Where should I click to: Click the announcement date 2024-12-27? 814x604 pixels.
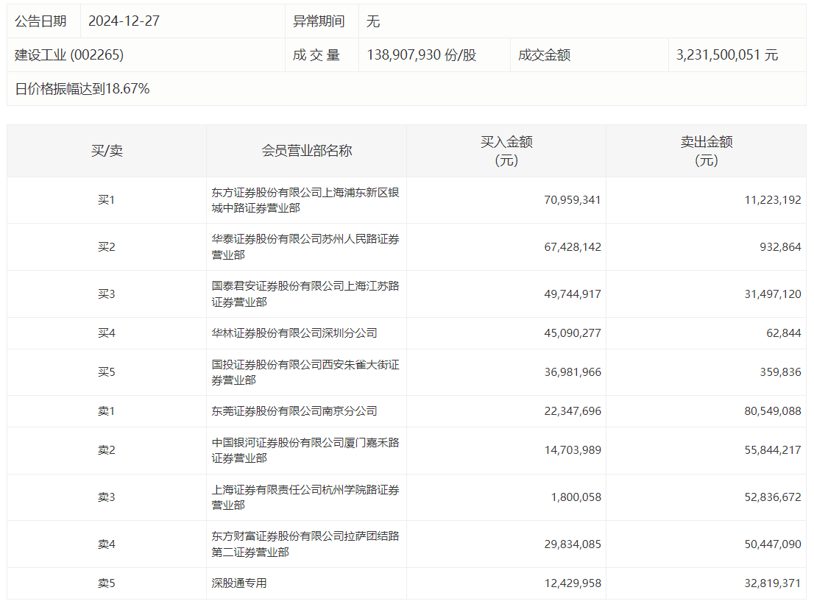click(x=124, y=21)
